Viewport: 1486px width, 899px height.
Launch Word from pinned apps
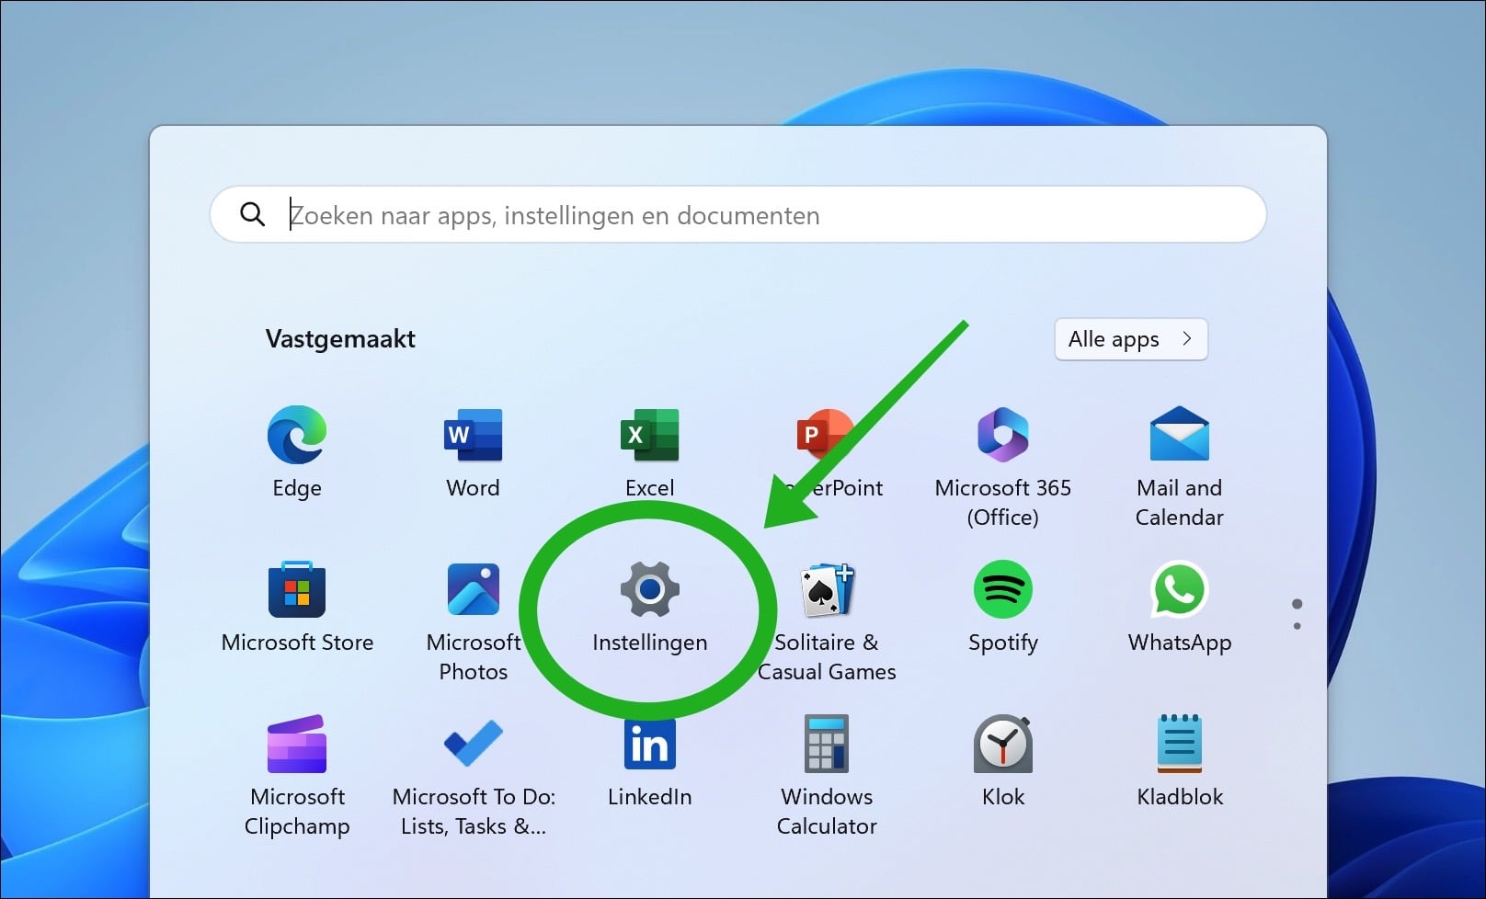click(x=474, y=435)
